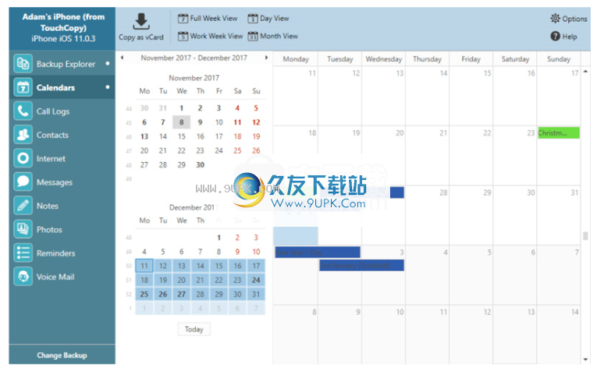Open the Notes pencil icon
The width and height of the screenshot is (604, 381).
(x=23, y=206)
